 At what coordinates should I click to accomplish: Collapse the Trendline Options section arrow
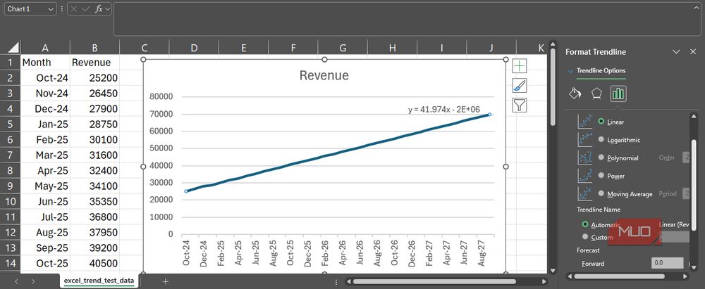tap(570, 71)
